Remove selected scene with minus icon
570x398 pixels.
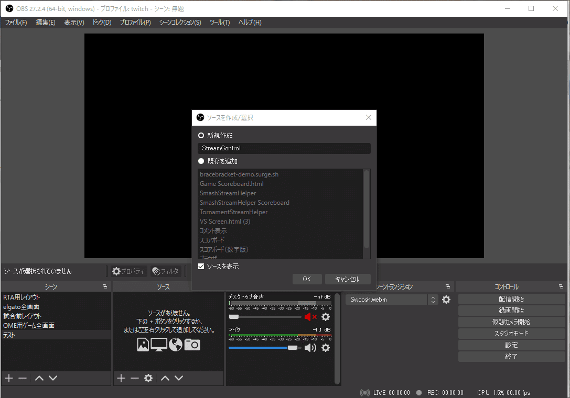(x=23, y=378)
